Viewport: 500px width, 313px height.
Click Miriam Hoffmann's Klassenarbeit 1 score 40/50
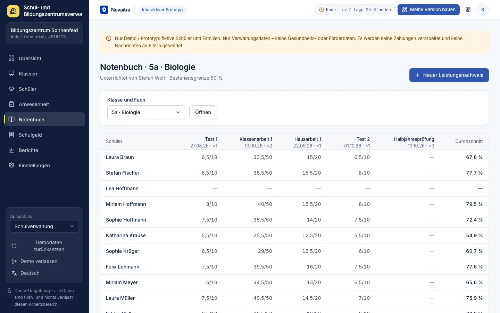pyautogui.click(x=265, y=204)
